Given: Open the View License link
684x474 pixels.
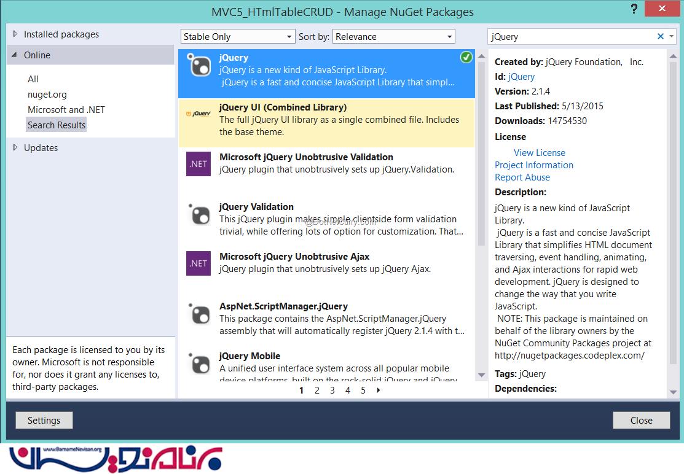Looking at the screenshot, I should click(539, 153).
